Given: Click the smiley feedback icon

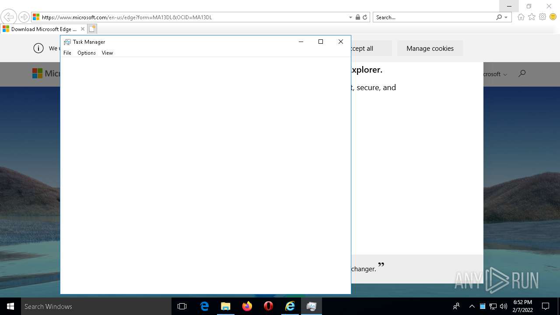Looking at the screenshot, I should pyautogui.click(x=553, y=17).
